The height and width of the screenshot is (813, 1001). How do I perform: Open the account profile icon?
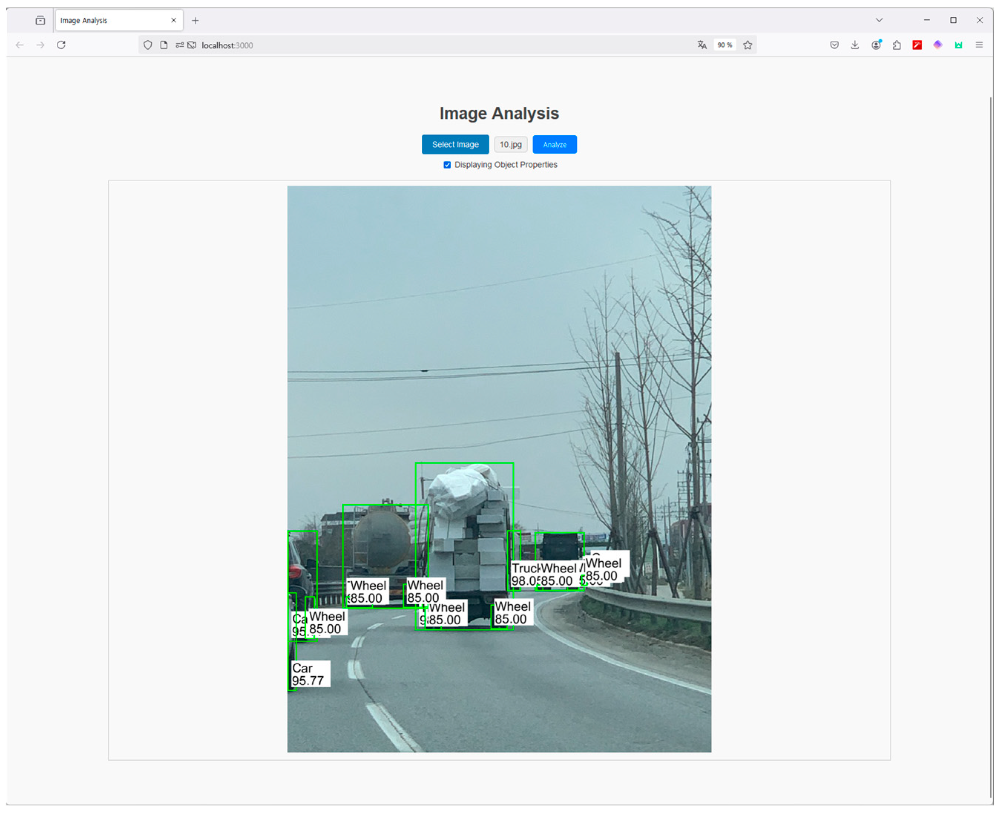click(876, 45)
